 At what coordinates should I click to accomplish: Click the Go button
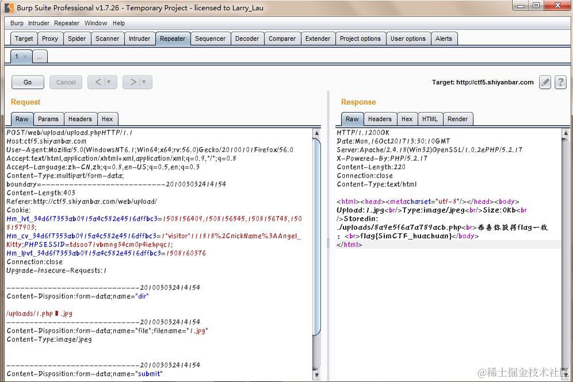[x=28, y=82]
